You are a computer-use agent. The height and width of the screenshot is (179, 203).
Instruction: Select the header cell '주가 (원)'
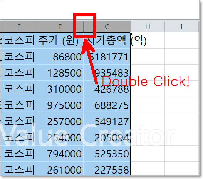tap(60, 40)
